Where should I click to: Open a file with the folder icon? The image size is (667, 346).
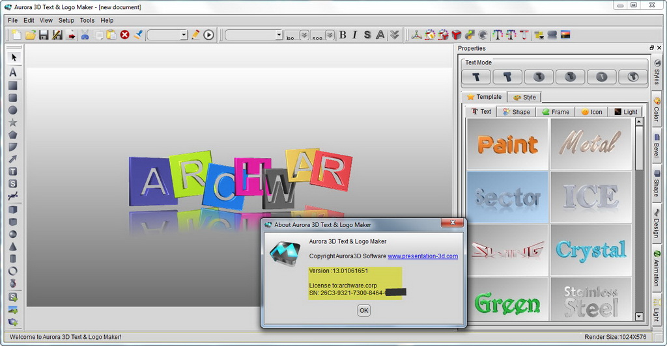30,35
